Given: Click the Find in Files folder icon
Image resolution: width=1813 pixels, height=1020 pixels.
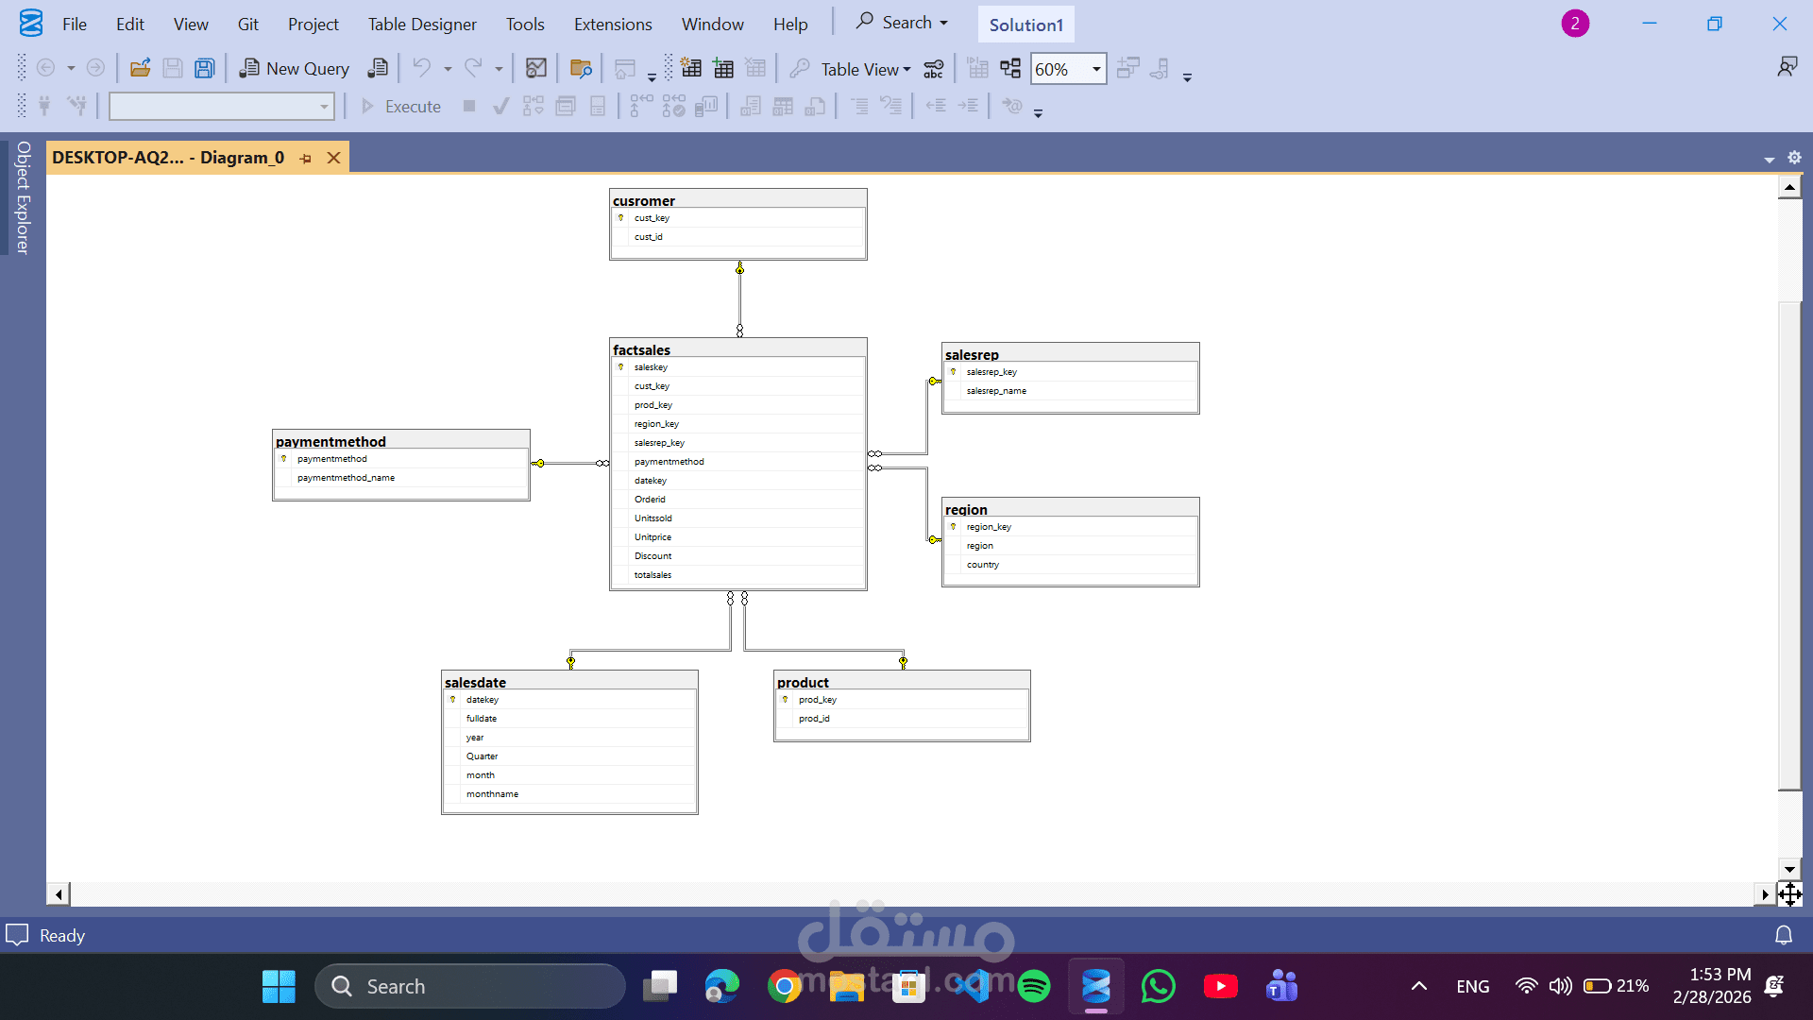Looking at the screenshot, I should pyautogui.click(x=581, y=68).
